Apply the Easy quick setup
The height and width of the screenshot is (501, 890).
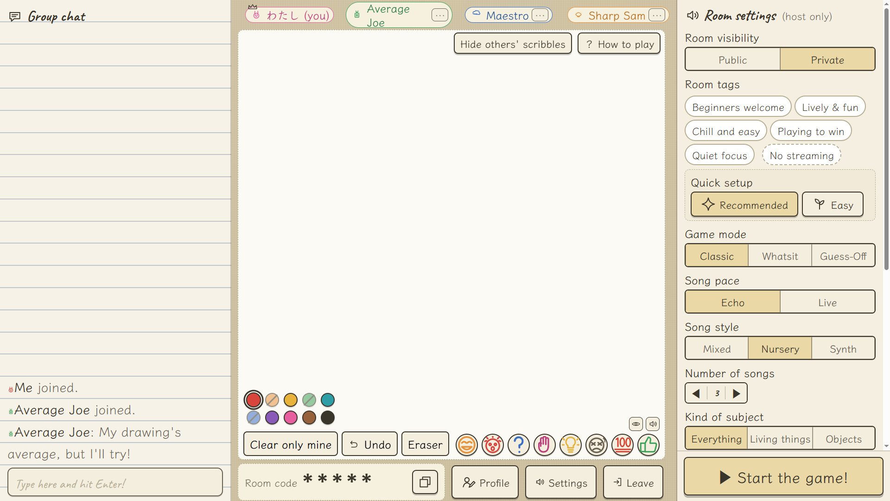pyautogui.click(x=833, y=205)
